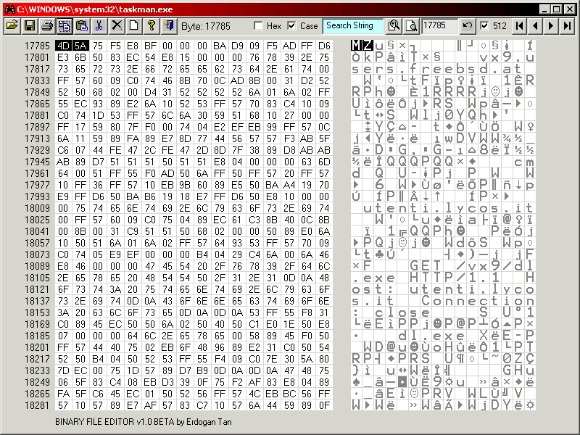
Task: Click the Cut scissors icon
Action: [x=99, y=25]
